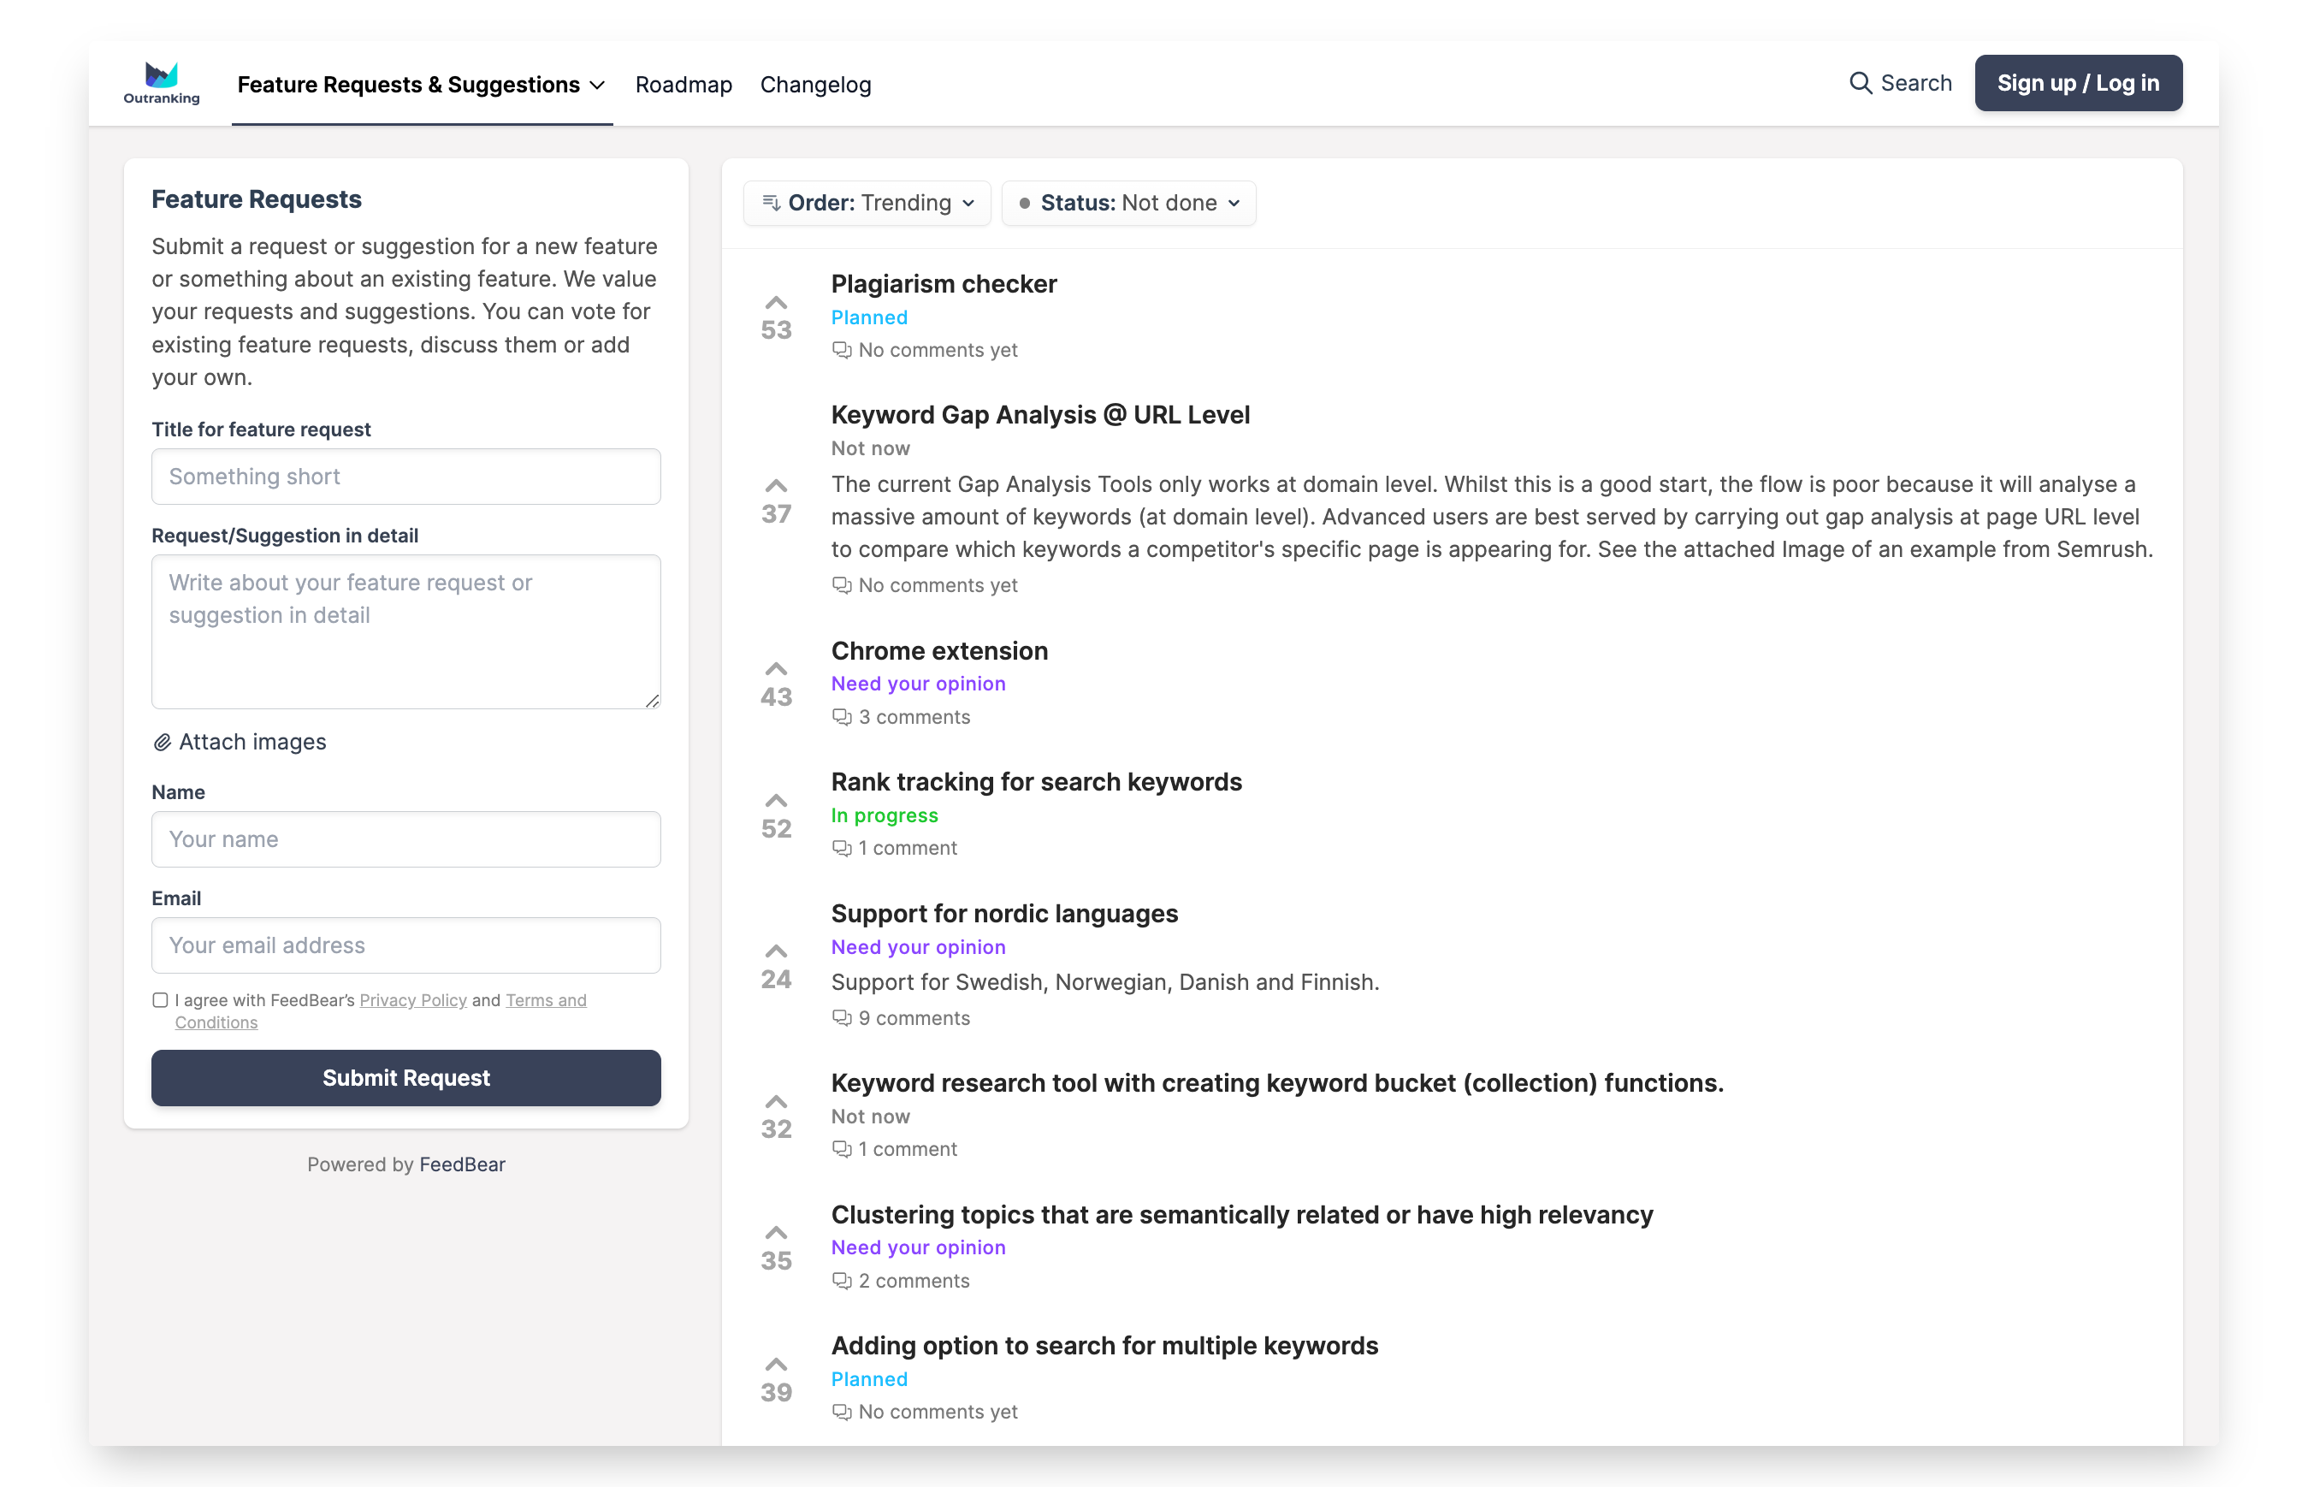Click comment icon under Support for nordic languages
Viewport: 2308px width, 1487px height.
[842, 1018]
